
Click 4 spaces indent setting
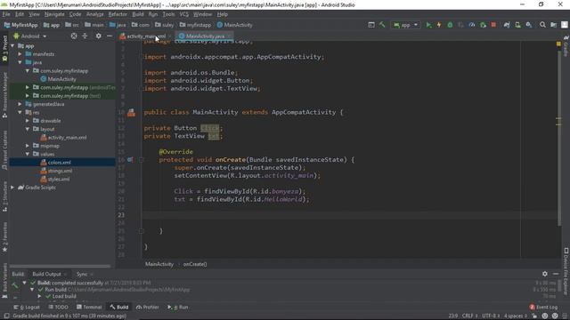pos(516,316)
